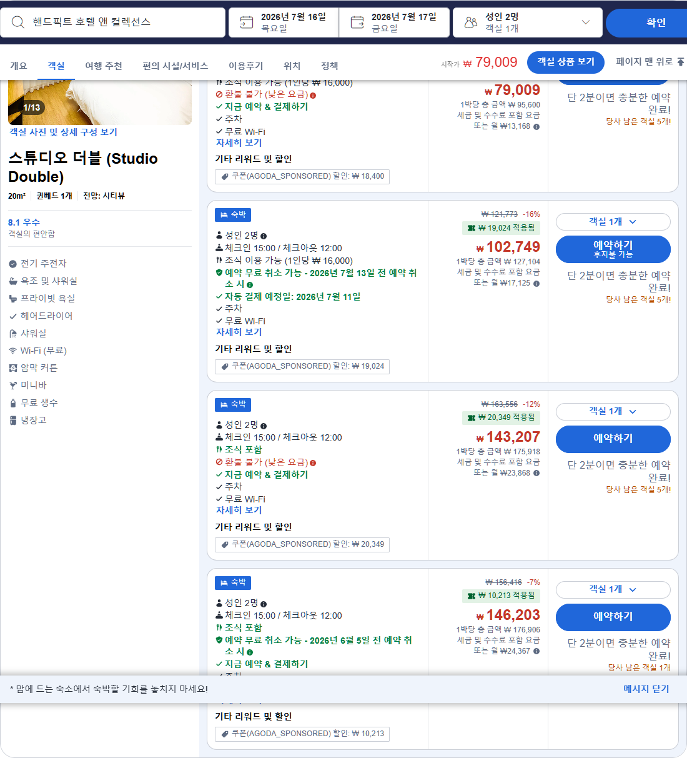The image size is (687, 758).
Task: Open the 2026년 7월 16일 check-in date picker
Action: 284,22
